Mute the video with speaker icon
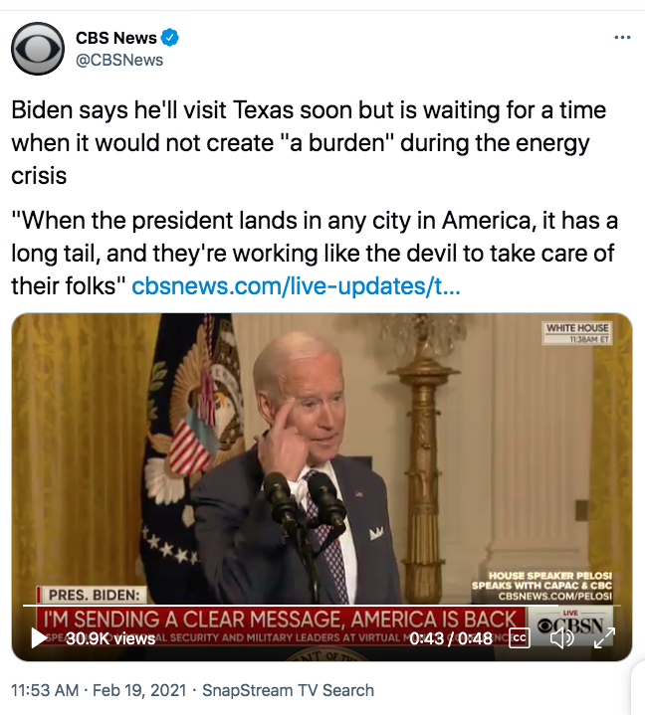The width and height of the screenshot is (645, 715). point(562,638)
